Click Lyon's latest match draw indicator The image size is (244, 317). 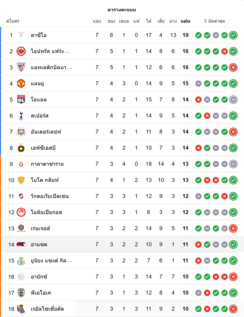pos(233,100)
